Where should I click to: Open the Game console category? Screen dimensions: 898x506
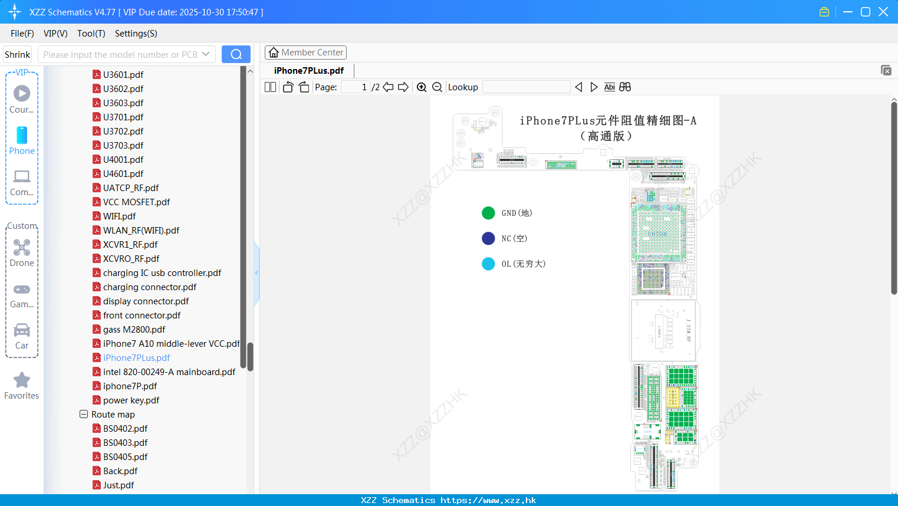click(x=22, y=296)
